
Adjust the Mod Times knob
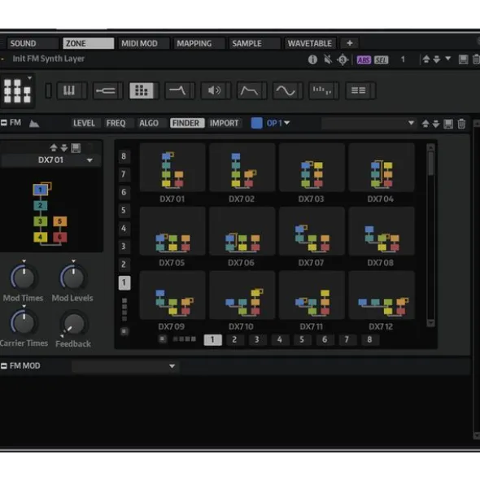click(x=24, y=278)
